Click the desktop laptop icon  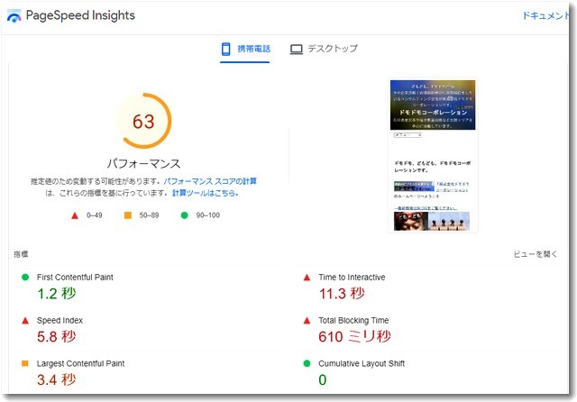[x=297, y=50]
